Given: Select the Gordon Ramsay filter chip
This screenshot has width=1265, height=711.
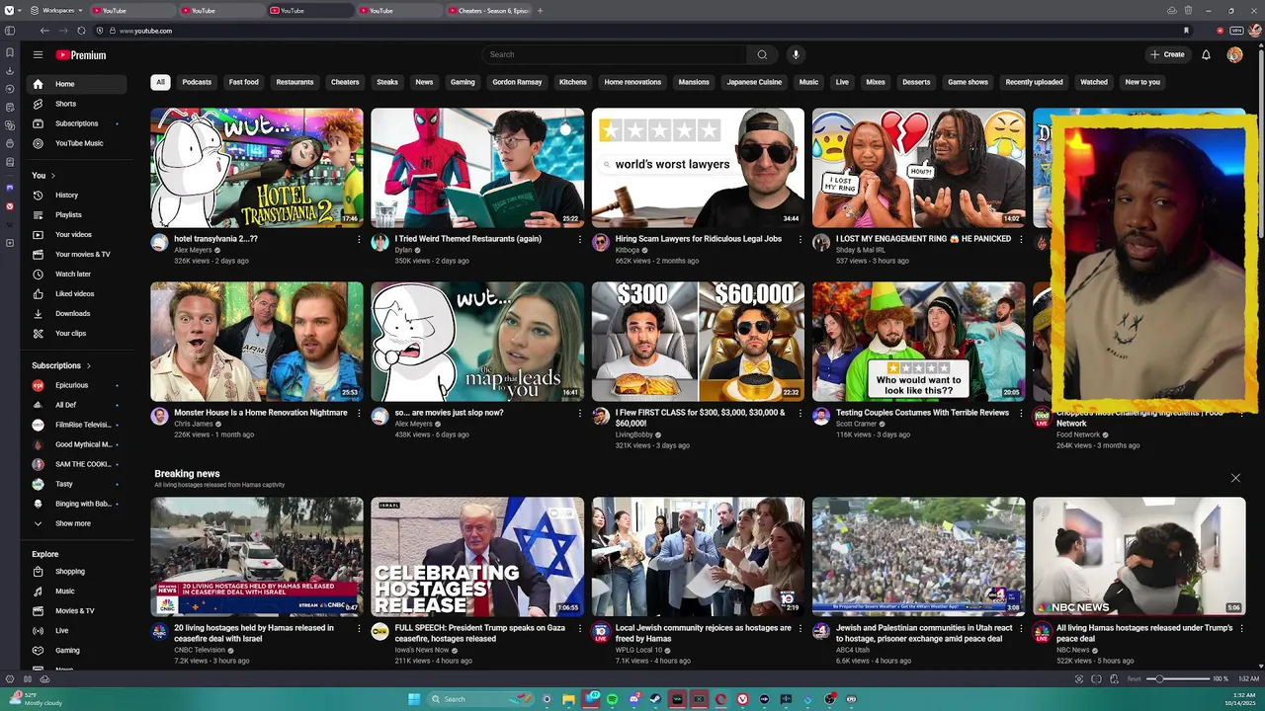Looking at the screenshot, I should click(517, 82).
